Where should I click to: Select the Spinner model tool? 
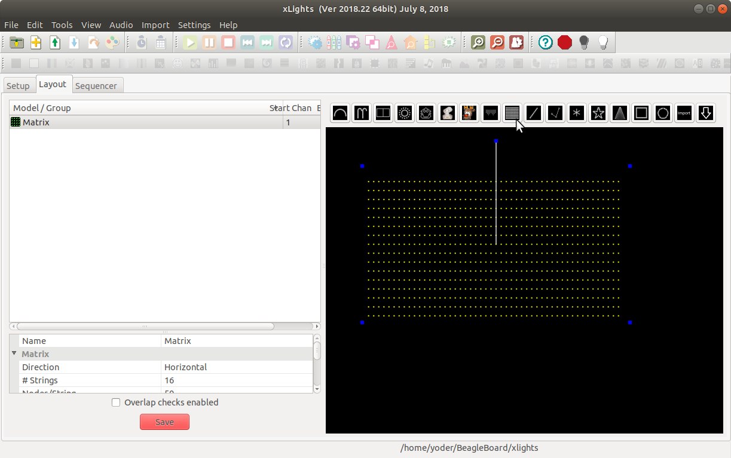click(x=577, y=113)
